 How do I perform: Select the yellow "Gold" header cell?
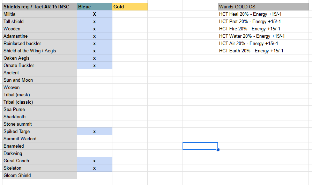tap(129, 7)
